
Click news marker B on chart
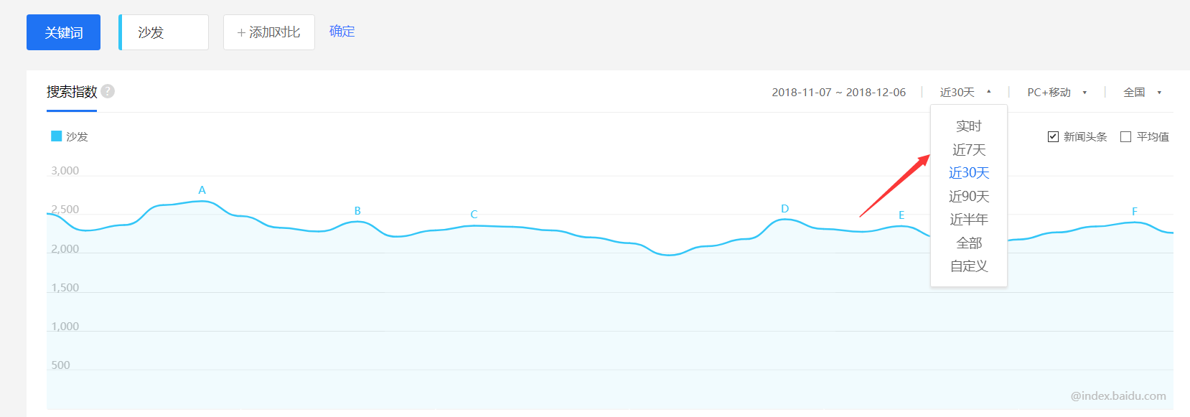coord(357,211)
